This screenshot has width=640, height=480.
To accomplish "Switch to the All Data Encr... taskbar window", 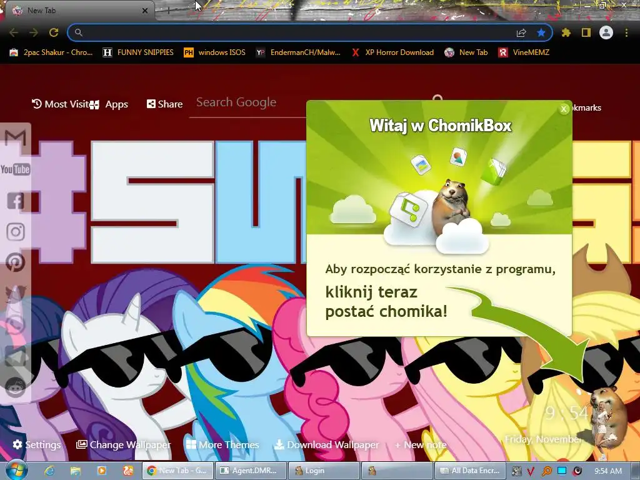I will tap(470, 471).
